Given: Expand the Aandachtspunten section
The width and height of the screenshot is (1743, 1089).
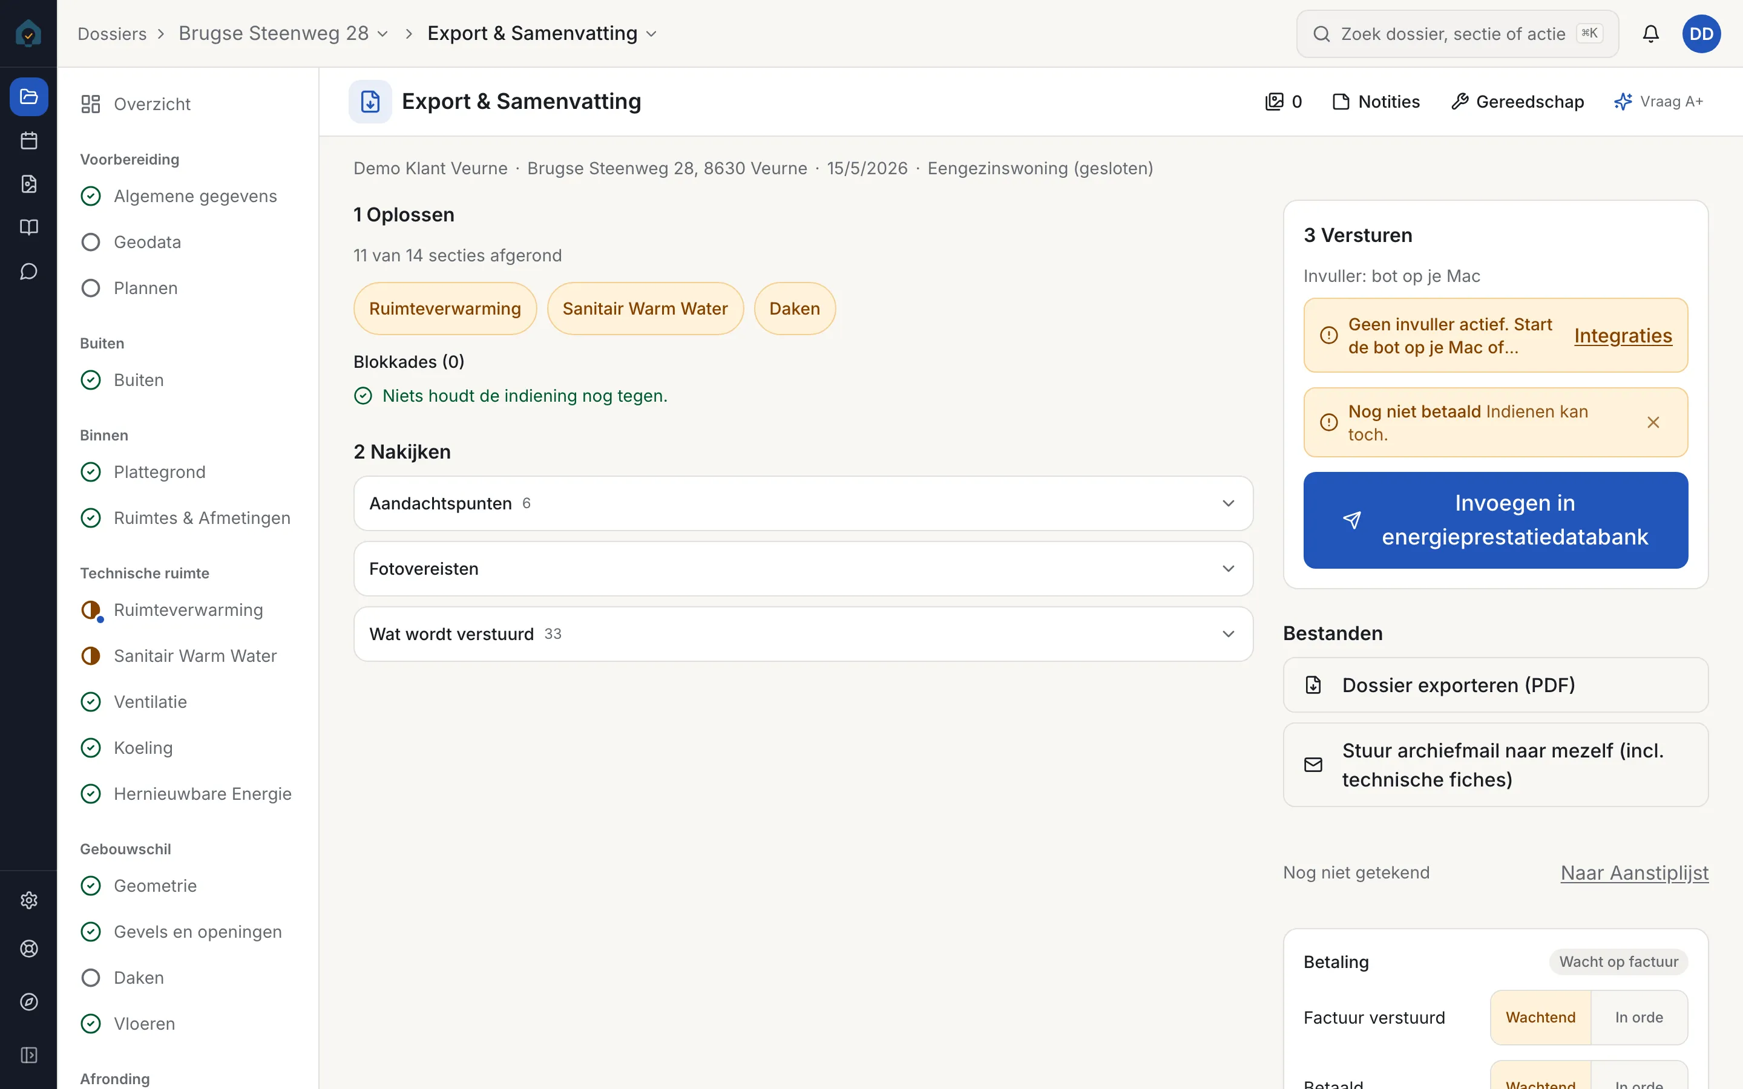Looking at the screenshot, I should coord(803,503).
